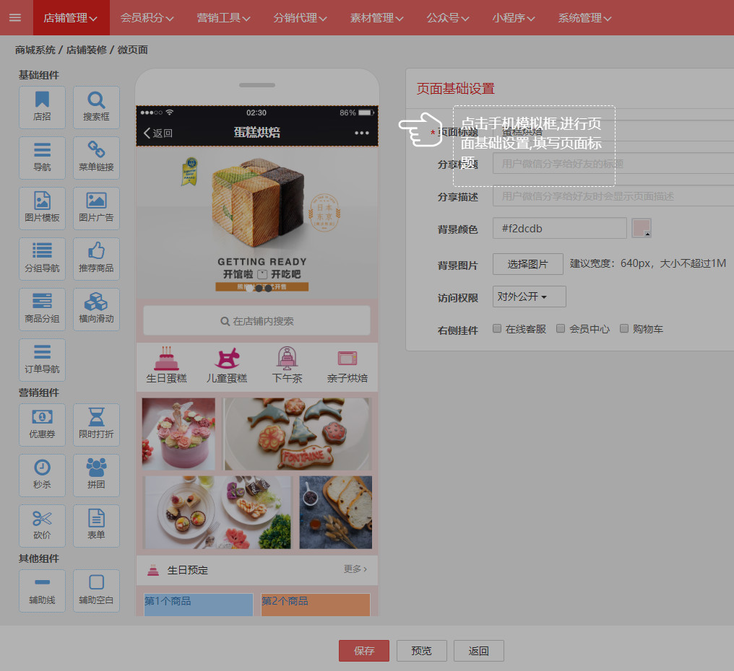Check the 购物车 widget option
Screen dimensions: 734x671
(x=624, y=328)
